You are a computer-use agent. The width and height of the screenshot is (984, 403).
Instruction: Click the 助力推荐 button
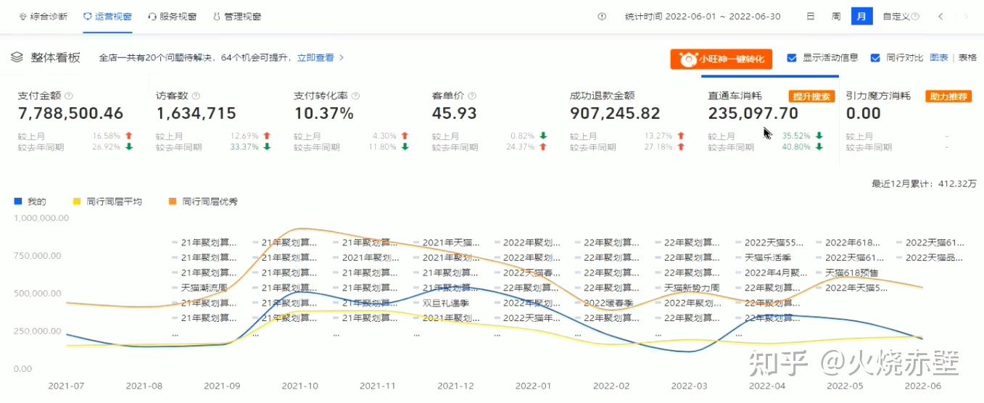pyautogui.click(x=948, y=96)
